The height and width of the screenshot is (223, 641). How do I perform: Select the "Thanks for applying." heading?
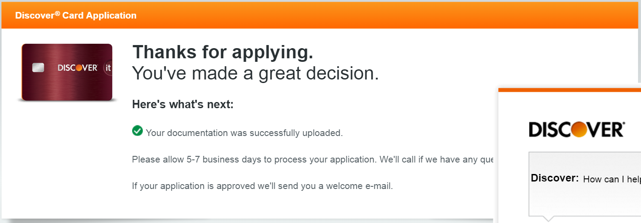223,53
